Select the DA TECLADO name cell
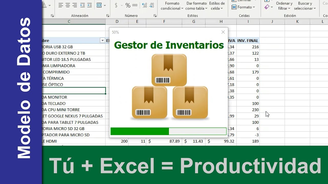Viewport: 328px width, 184px height. pos(74,103)
